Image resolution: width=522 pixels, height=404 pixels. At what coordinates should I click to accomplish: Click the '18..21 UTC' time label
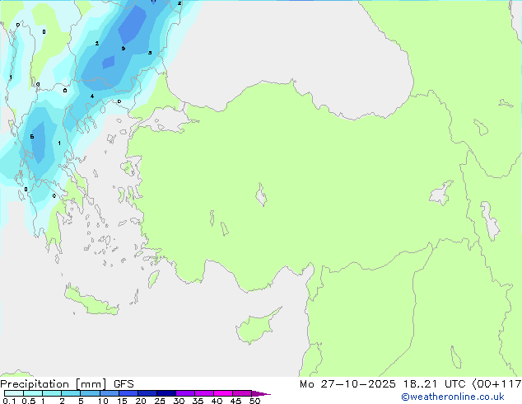coord(434,384)
